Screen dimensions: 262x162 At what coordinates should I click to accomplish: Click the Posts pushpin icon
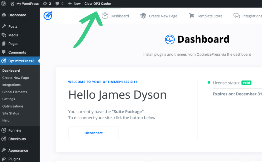pyautogui.click(x=4, y=26)
